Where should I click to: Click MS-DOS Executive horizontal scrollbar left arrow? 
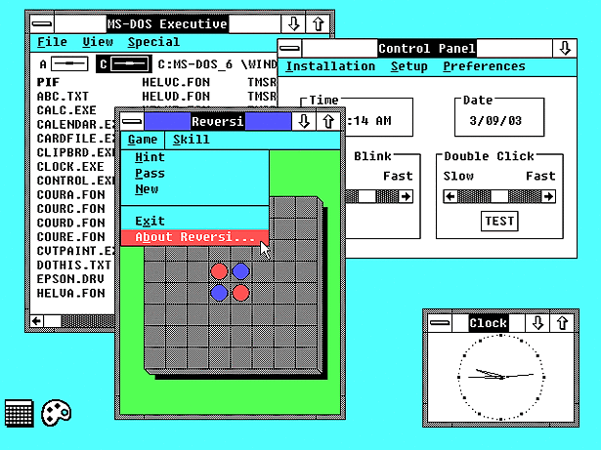point(37,321)
